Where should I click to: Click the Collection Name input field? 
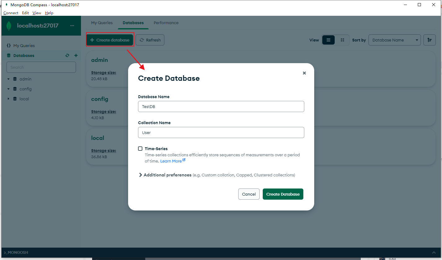221,132
